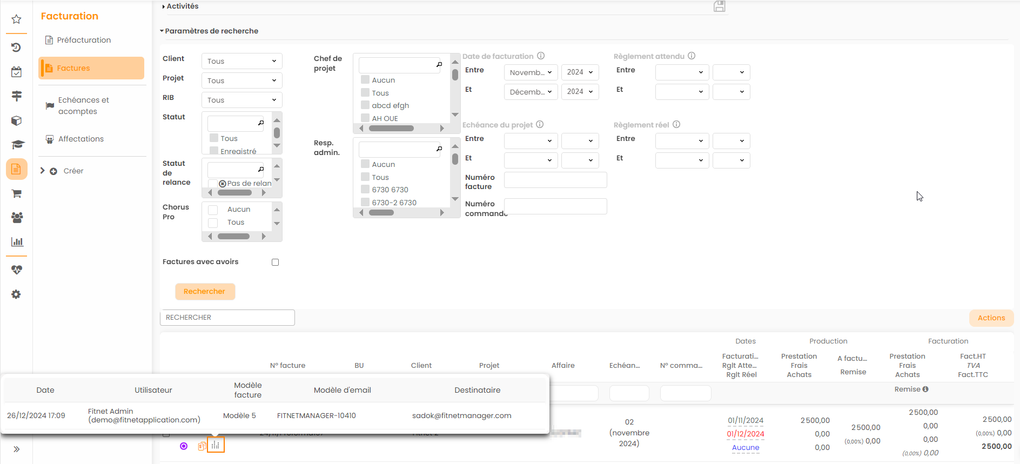Click the bar chart reports icon
Viewport: 1020px width, 464px height.
(17, 241)
